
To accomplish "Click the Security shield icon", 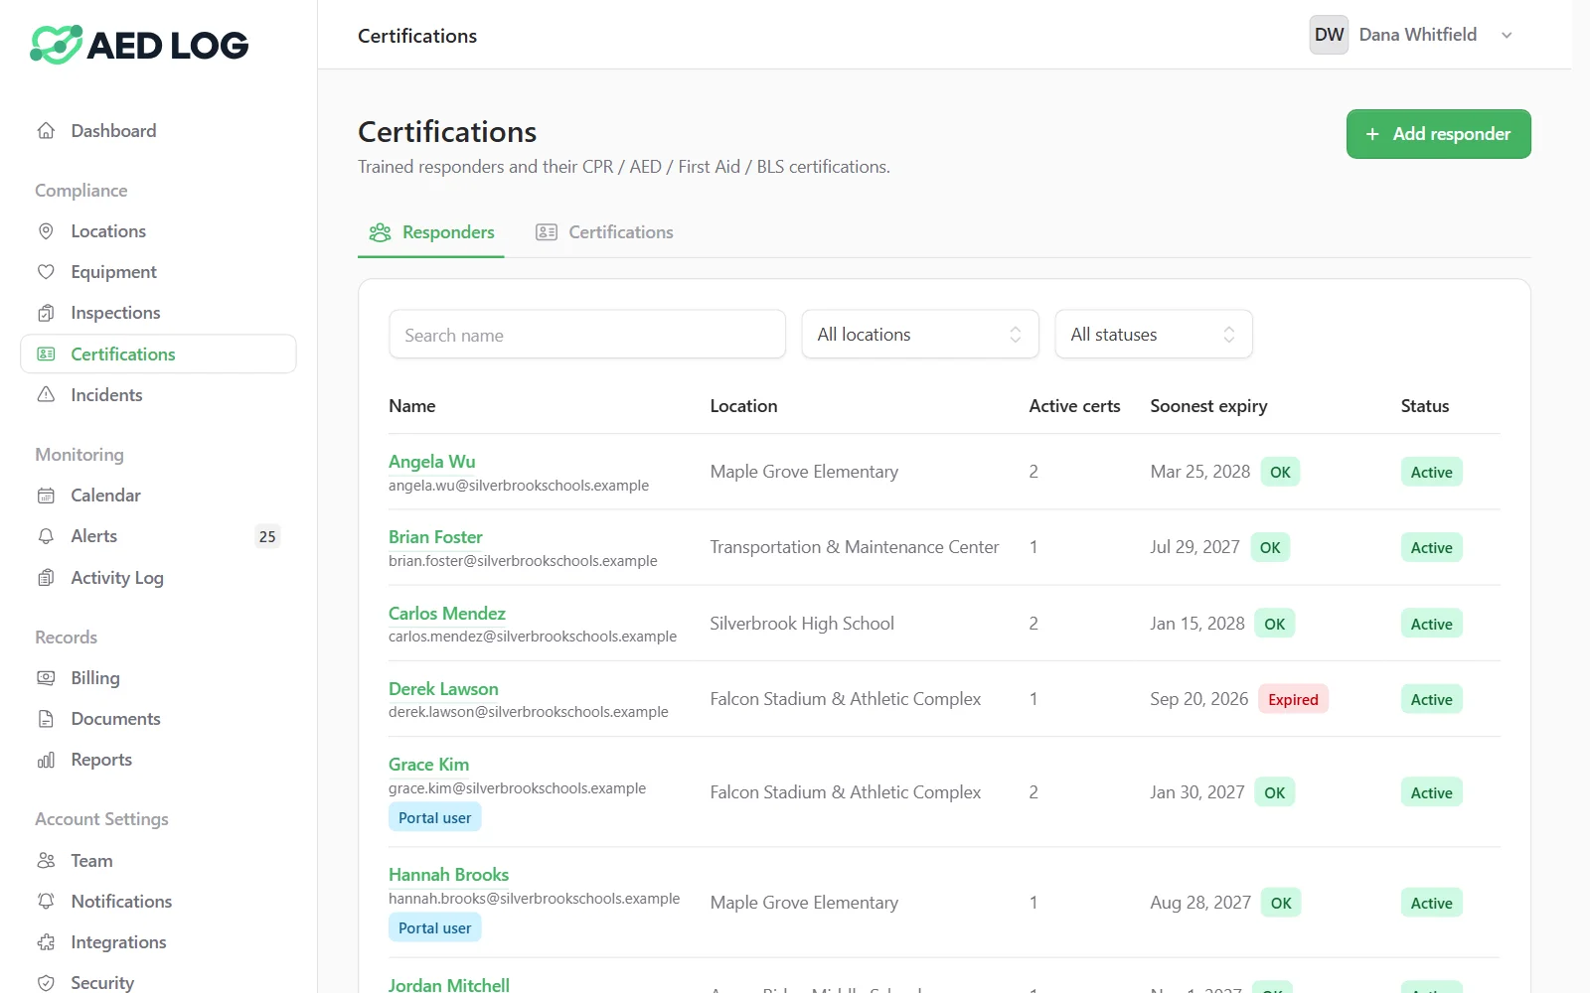I will 46,983.
